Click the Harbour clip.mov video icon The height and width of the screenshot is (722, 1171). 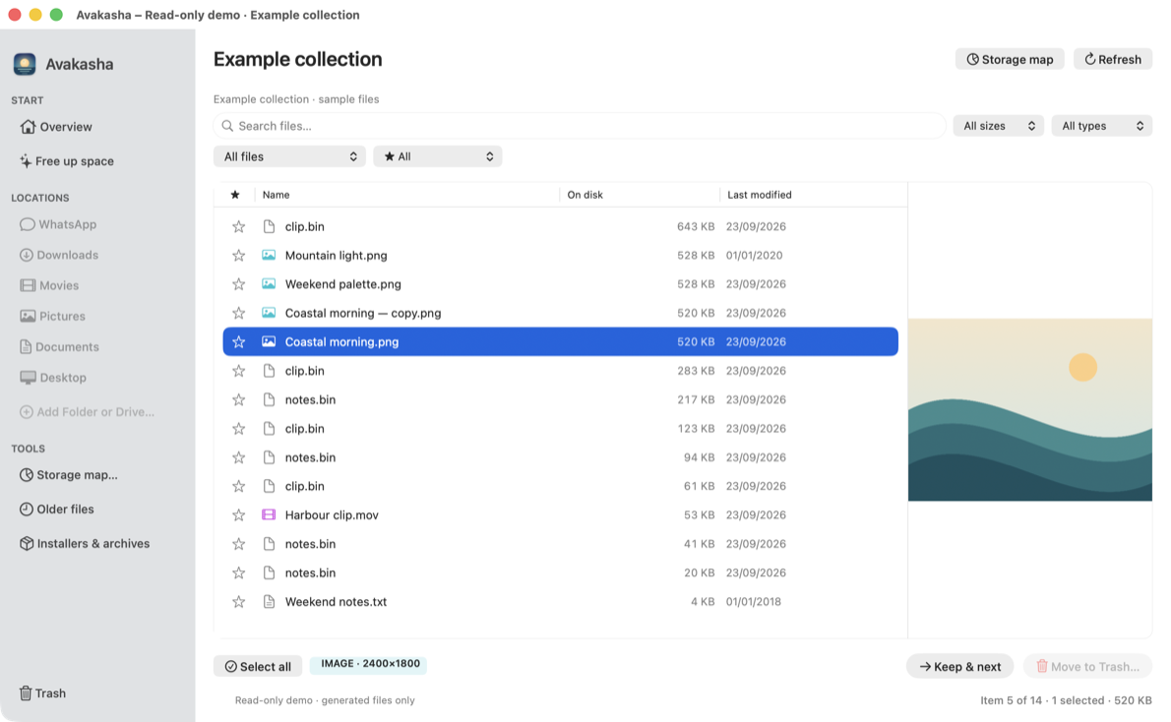(x=269, y=514)
